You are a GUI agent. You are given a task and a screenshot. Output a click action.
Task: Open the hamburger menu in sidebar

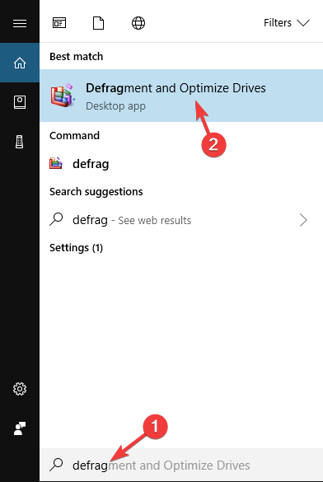coord(20,23)
